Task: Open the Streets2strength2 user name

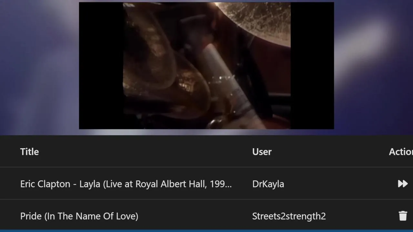Action: click(289, 216)
